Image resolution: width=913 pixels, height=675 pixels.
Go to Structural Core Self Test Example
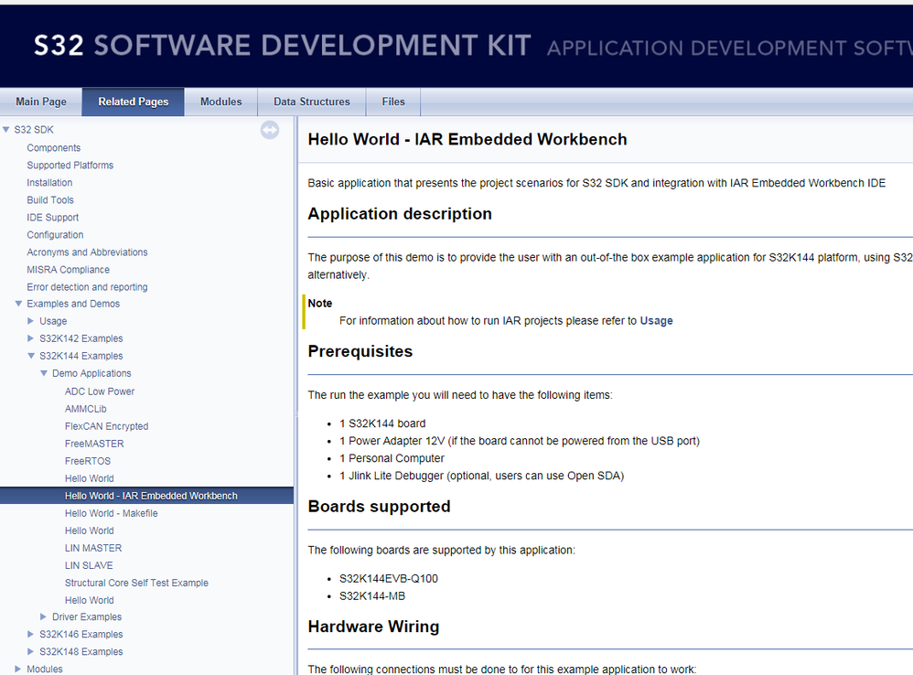pos(136,583)
